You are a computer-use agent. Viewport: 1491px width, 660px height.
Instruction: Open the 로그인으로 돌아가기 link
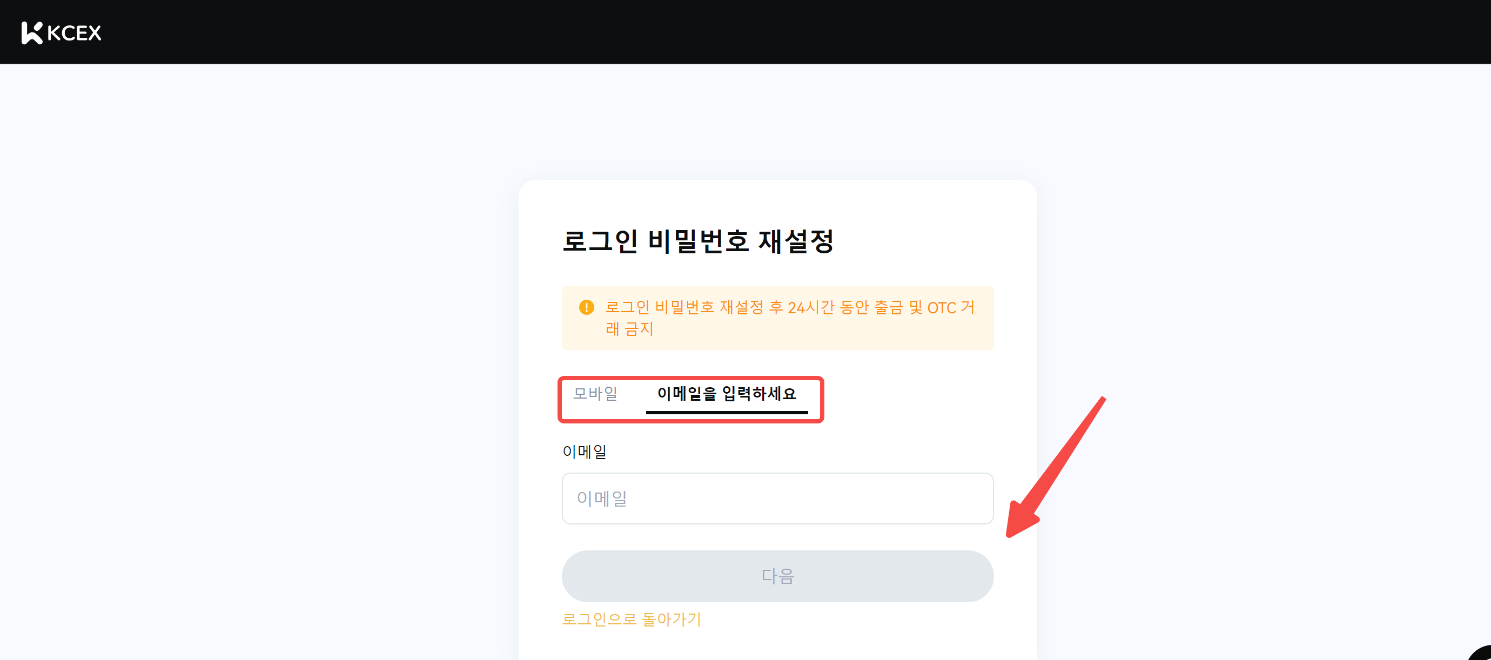point(632,619)
